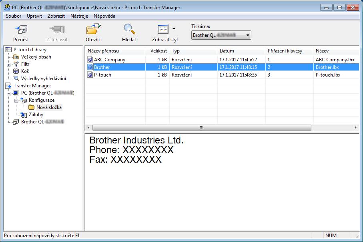Click the horizontal scrollbar thumb
Screen dimensions: 363x242
tap(202, 127)
